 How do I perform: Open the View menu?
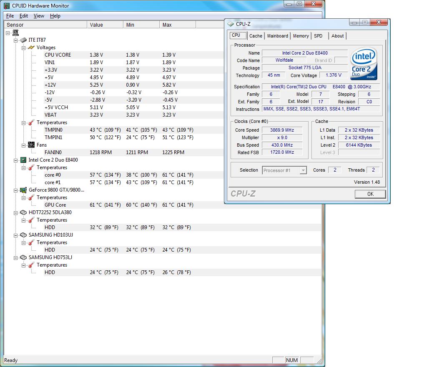[39, 16]
